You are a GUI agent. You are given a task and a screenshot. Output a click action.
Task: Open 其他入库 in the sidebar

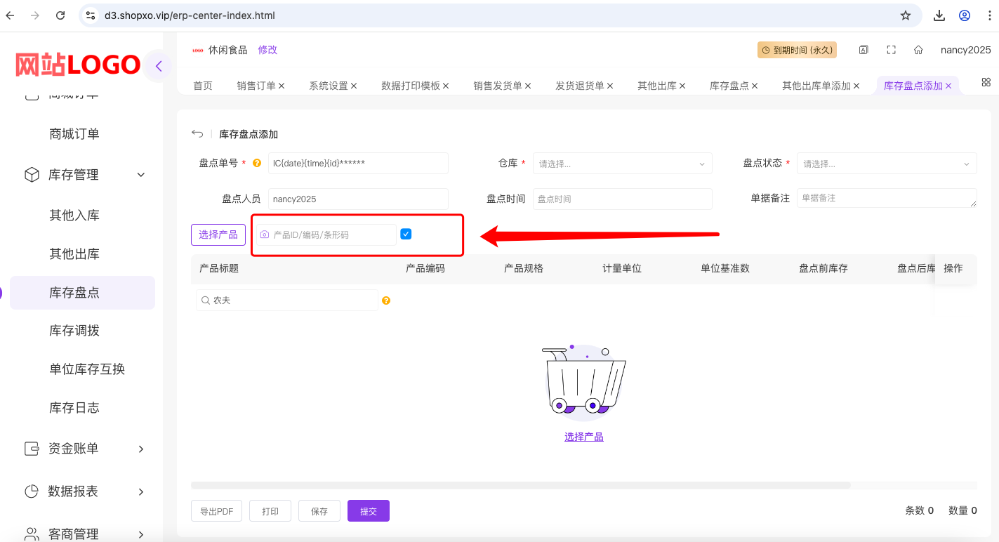click(x=74, y=216)
